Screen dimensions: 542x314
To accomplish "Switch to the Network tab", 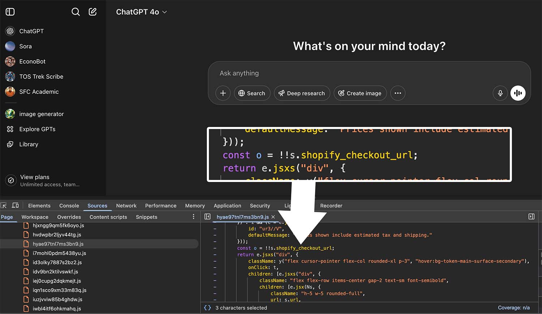I will [126, 206].
